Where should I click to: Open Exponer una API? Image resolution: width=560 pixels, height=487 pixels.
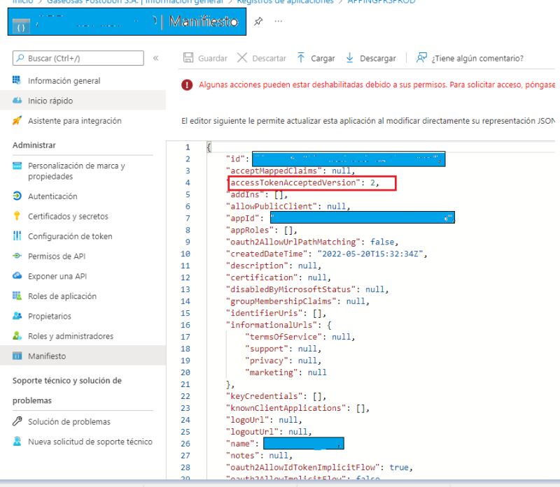coord(60,275)
